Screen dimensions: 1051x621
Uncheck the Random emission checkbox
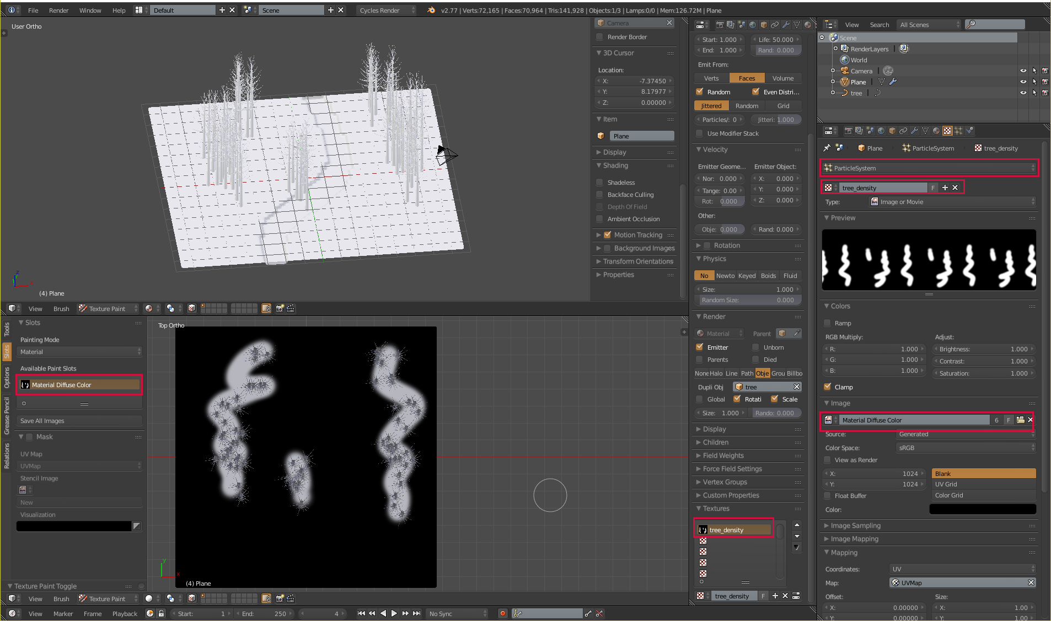tap(700, 92)
